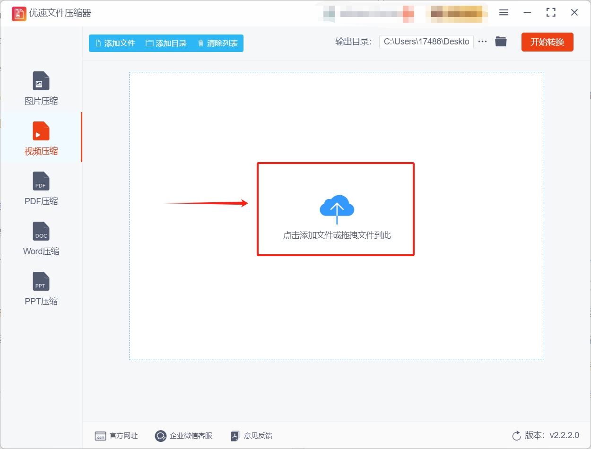This screenshot has height=449, width=591.
Task: Click the 企业微信 chat bubble icon
Action: pos(161,436)
